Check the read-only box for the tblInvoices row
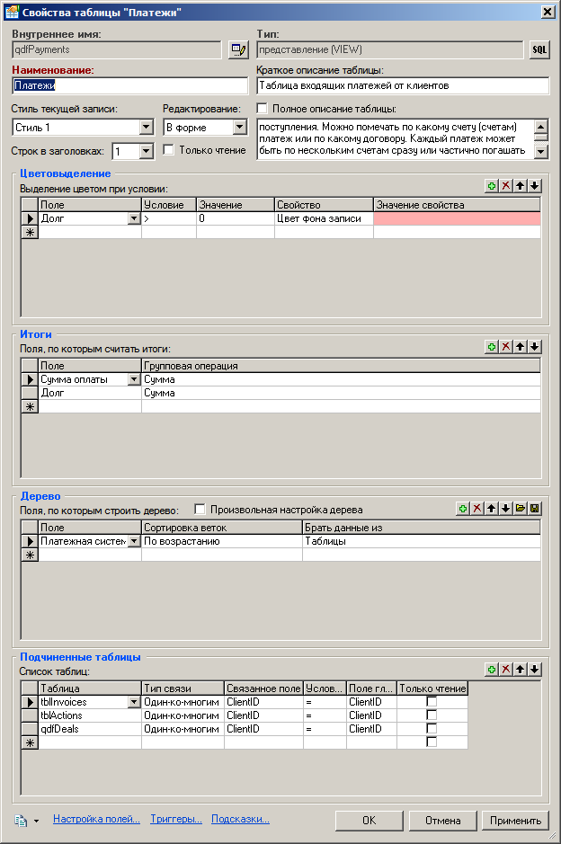 click(432, 701)
